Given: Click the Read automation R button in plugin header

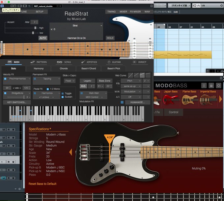Looking at the screenshot, I should 12,6.
